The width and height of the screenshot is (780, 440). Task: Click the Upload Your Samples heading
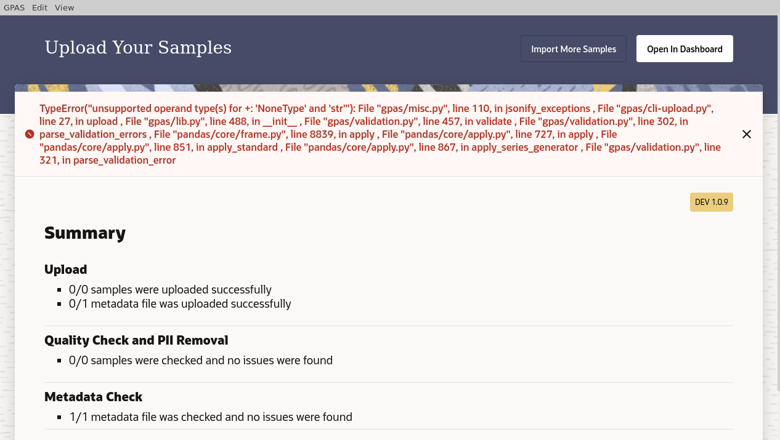(138, 47)
